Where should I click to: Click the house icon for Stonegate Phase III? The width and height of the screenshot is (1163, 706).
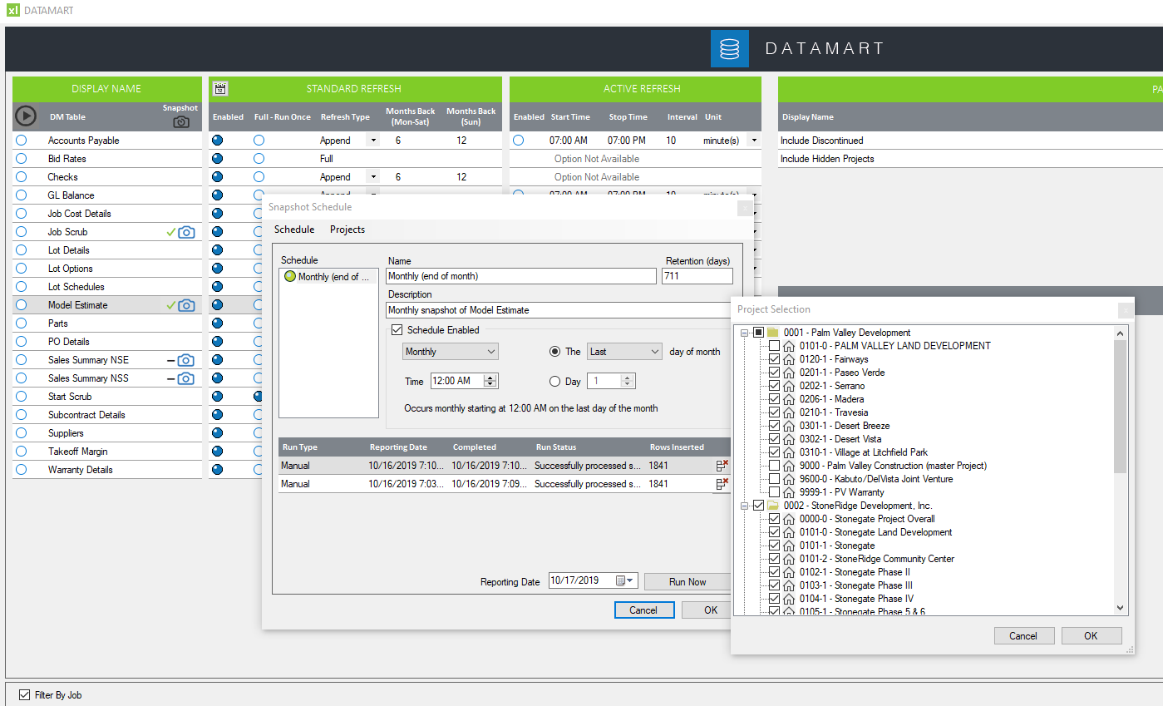(x=789, y=585)
